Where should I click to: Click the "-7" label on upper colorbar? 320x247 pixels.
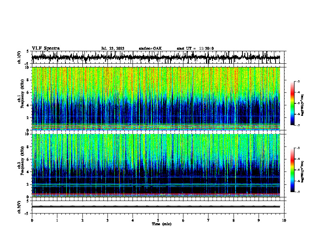[298, 125]
